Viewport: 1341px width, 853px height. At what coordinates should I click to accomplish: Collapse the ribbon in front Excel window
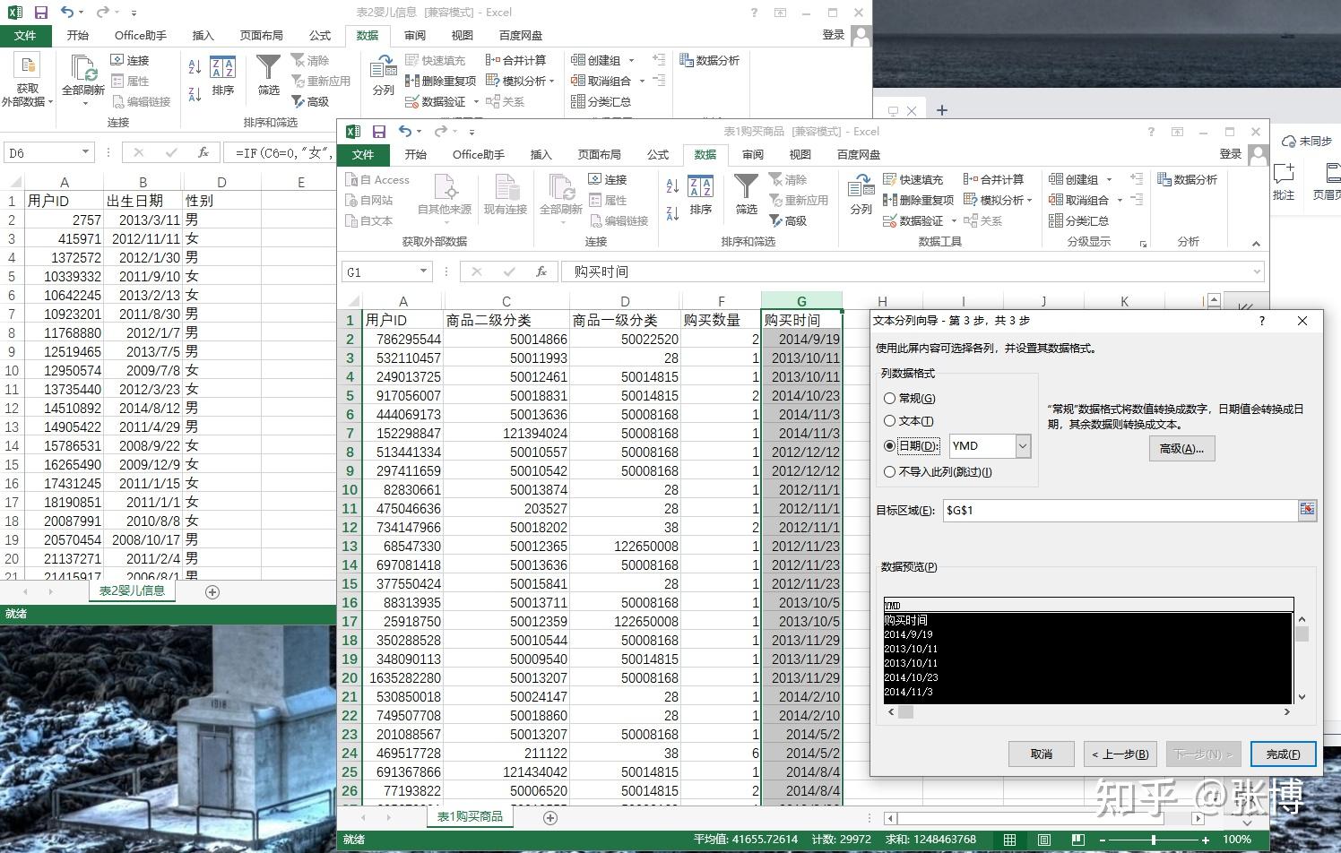(1256, 244)
